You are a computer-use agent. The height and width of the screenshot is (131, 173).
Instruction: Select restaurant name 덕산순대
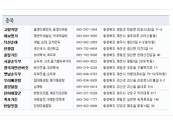(x=11, y=42)
